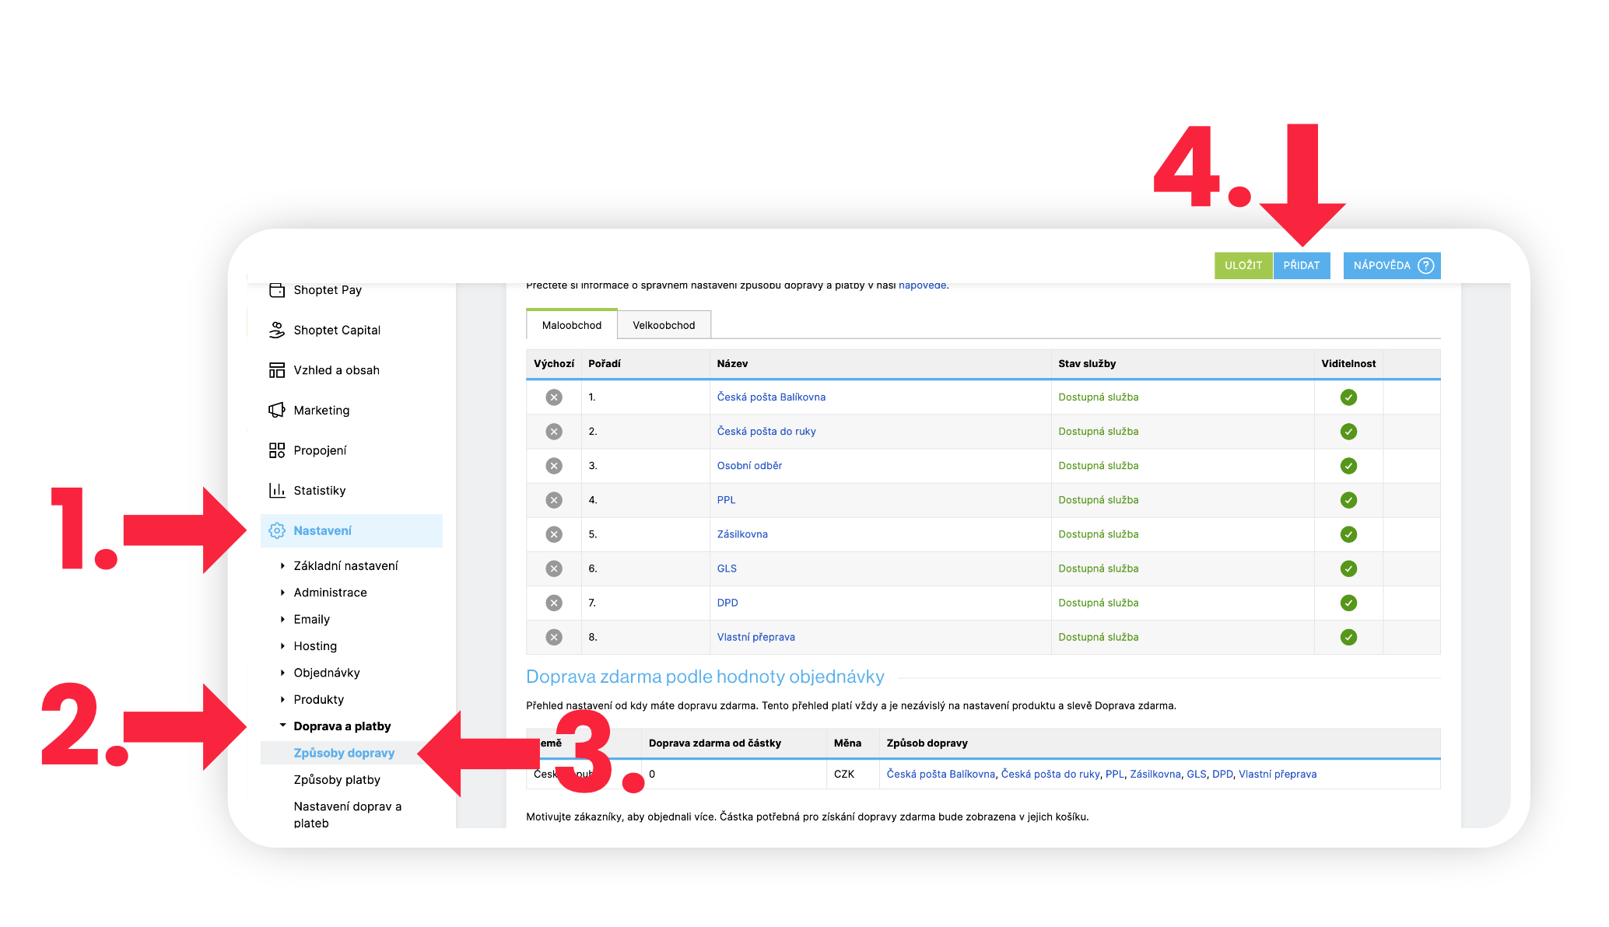Open Česká pošta Balíkovna in Název column
Image resolution: width=1609 pixels, height=927 pixels.
coord(771,397)
